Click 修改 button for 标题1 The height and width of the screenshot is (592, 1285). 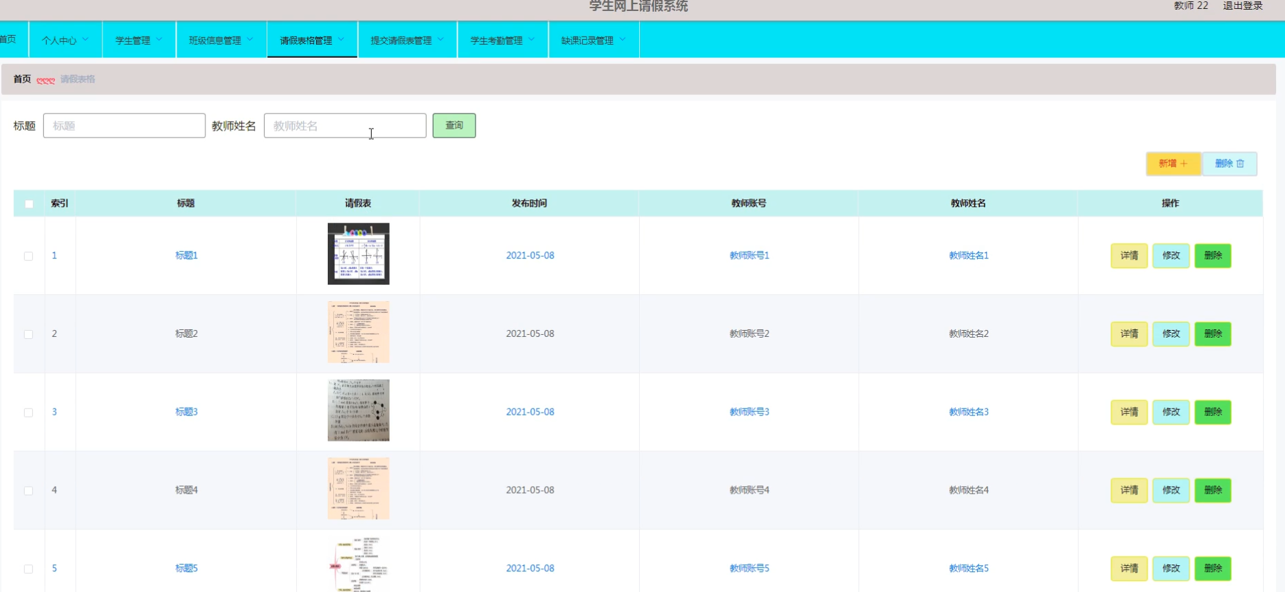(x=1171, y=256)
